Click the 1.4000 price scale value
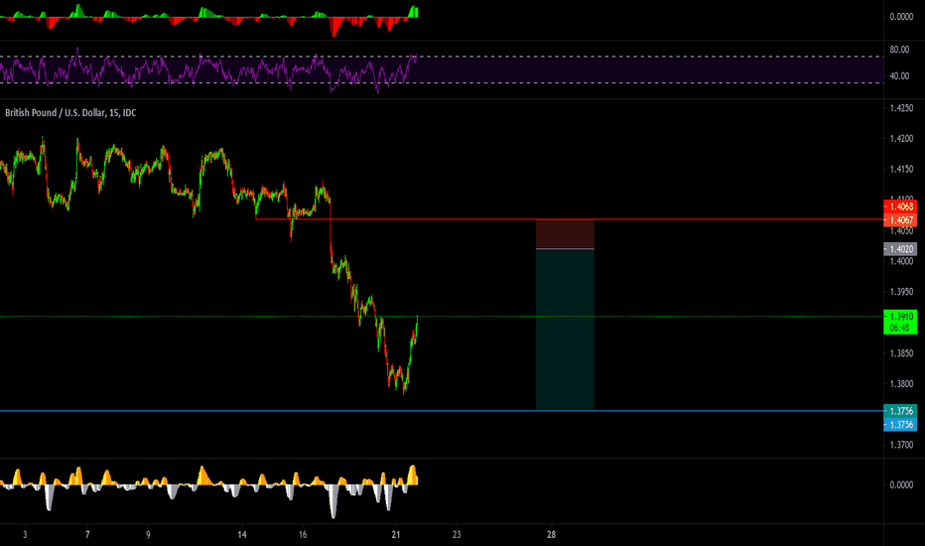The image size is (925, 546). [901, 261]
